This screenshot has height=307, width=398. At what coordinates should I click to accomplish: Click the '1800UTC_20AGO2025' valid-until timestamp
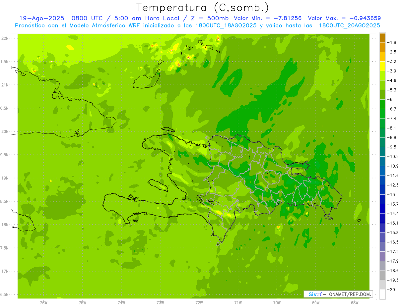coord(350,25)
